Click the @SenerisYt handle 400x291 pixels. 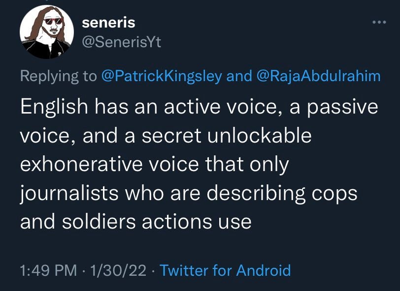[120, 43]
